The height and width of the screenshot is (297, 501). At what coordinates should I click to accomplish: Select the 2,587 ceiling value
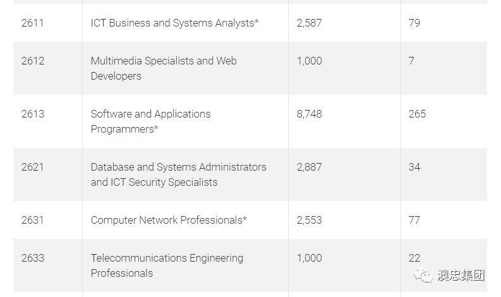point(309,23)
